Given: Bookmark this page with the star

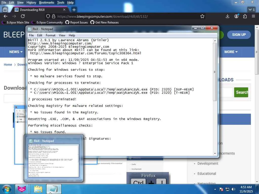Looking at the screenshot, I should (202, 16).
